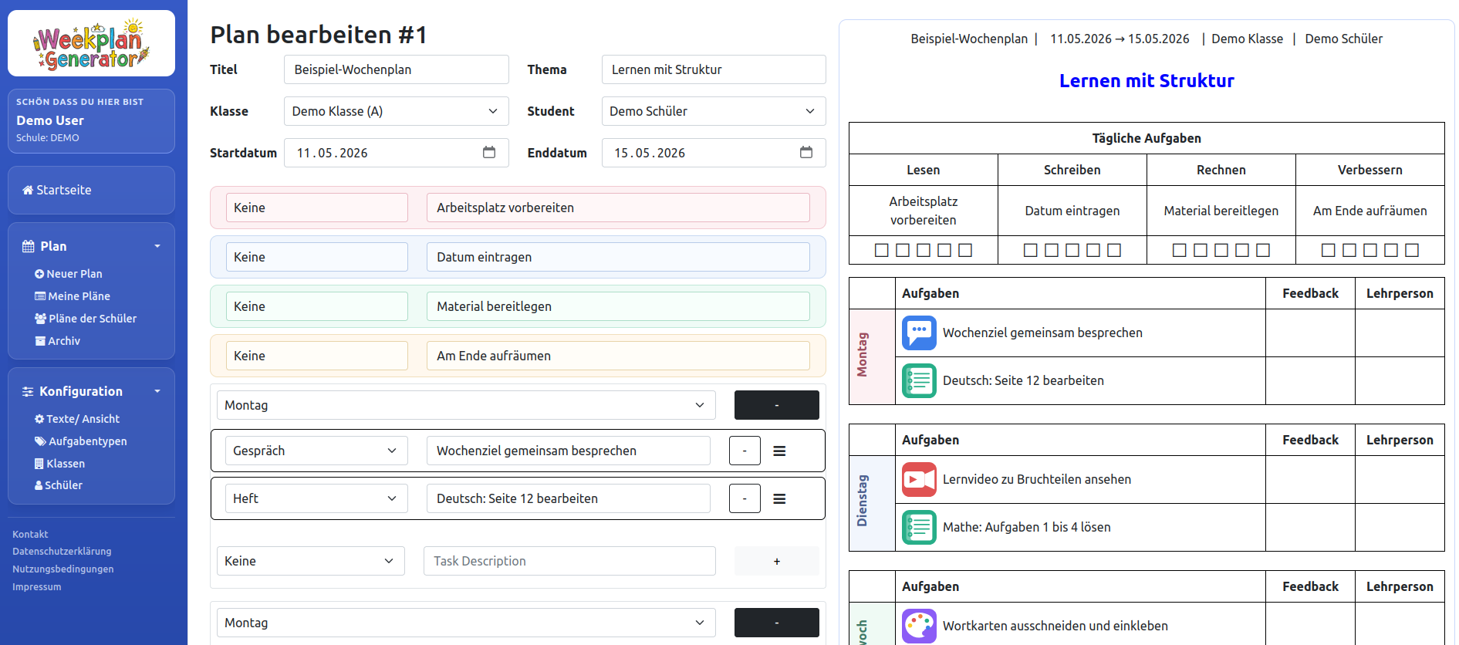The image size is (1459, 645).
Task: Tick first checkbox under Lesen column
Action: pos(882,250)
